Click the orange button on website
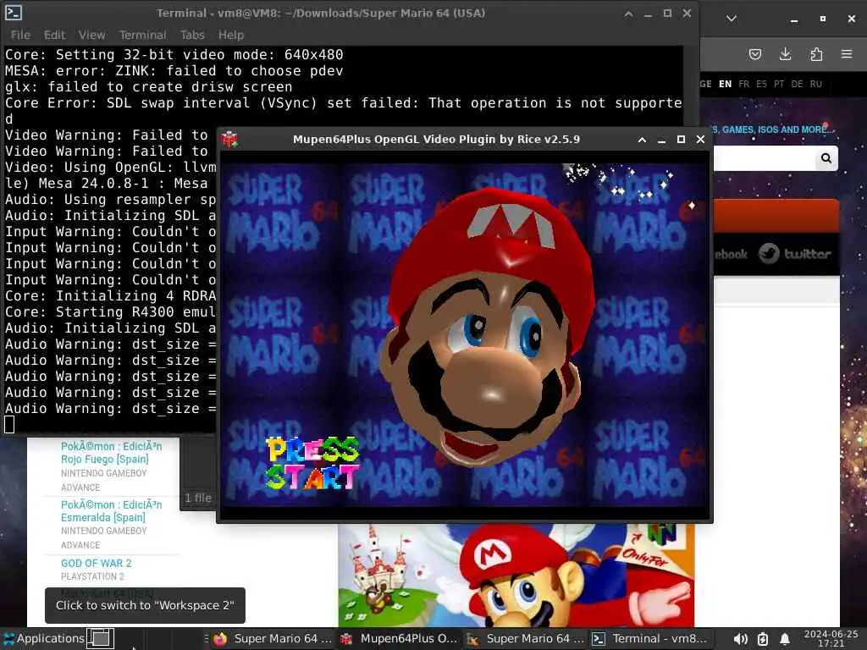Screen dimensions: 867x650 (776, 216)
